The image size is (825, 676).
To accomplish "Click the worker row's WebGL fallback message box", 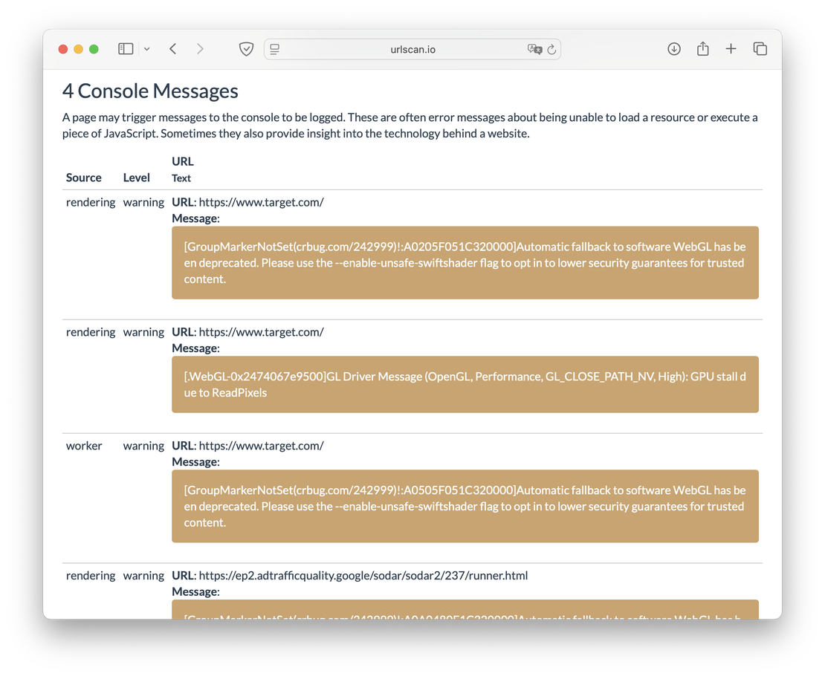I will [465, 506].
